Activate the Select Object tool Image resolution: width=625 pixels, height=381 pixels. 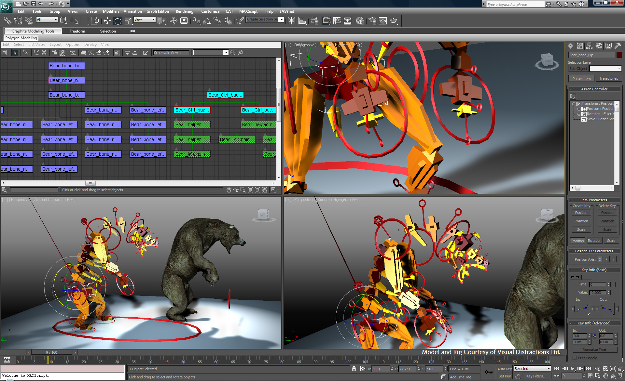click(x=63, y=21)
